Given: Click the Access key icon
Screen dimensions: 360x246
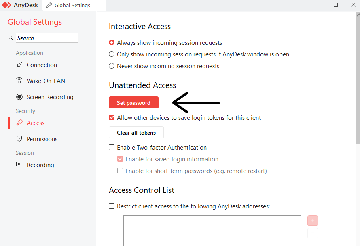Looking at the screenshot, I should (19, 123).
